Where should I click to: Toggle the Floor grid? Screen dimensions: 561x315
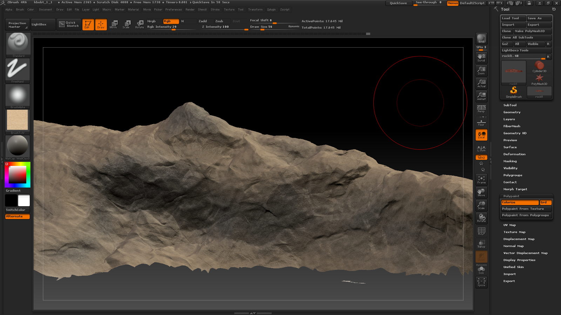(481, 122)
